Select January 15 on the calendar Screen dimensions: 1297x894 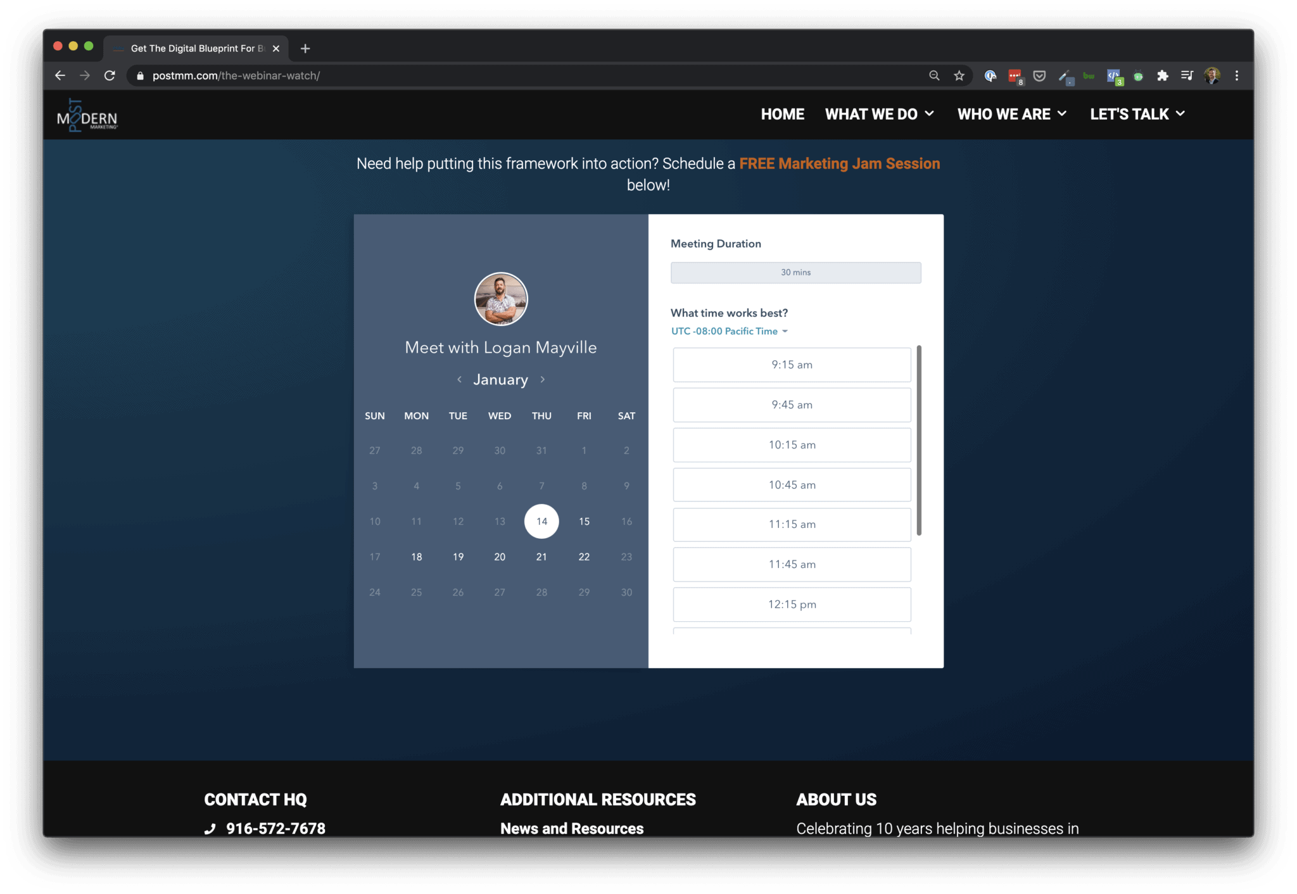pos(584,521)
